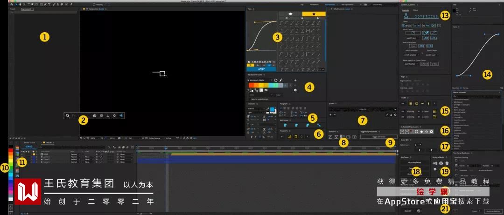Image resolution: width=504 pixels, height=215 pixels.
Task: Expand the Audio category in Effects & Presets
Action: [454, 107]
